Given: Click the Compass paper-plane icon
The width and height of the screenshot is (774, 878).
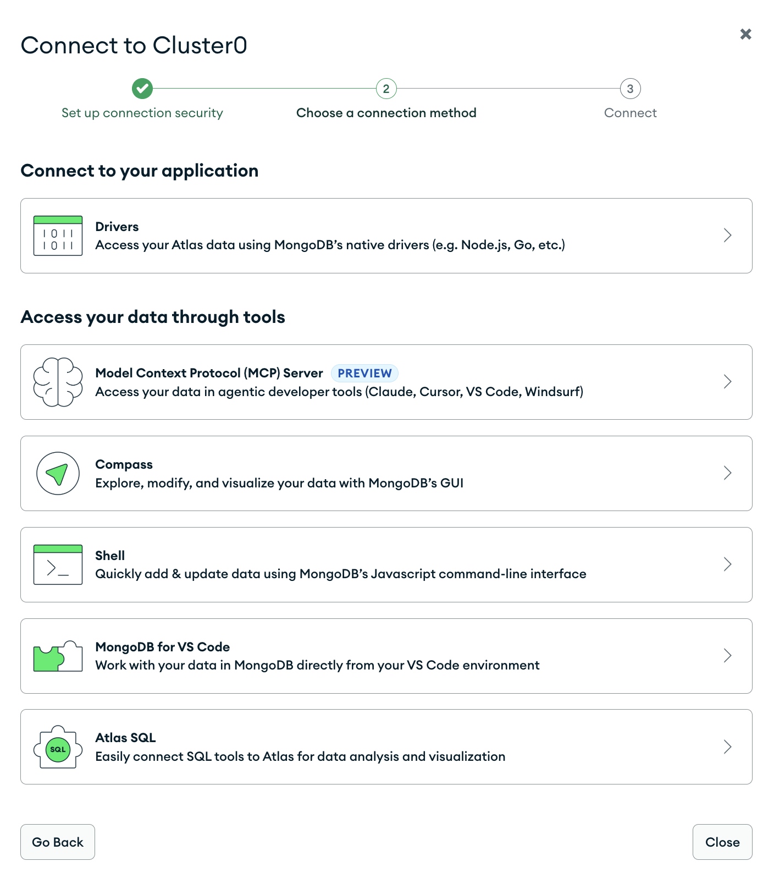Looking at the screenshot, I should point(58,473).
